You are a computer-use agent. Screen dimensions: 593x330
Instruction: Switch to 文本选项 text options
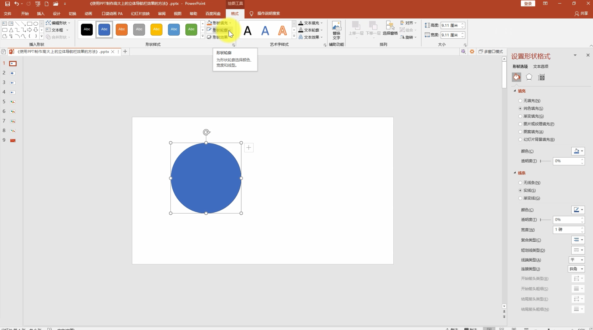(x=541, y=67)
